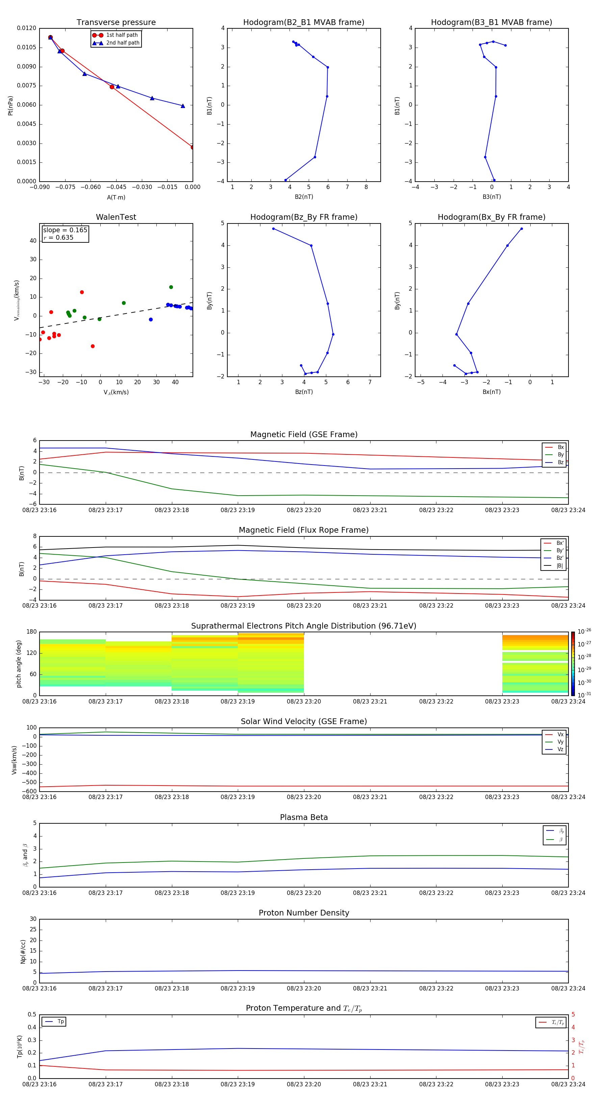Click the "pitch angle (deg)" axis label
The width and height of the screenshot is (608, 1114).
19,664
